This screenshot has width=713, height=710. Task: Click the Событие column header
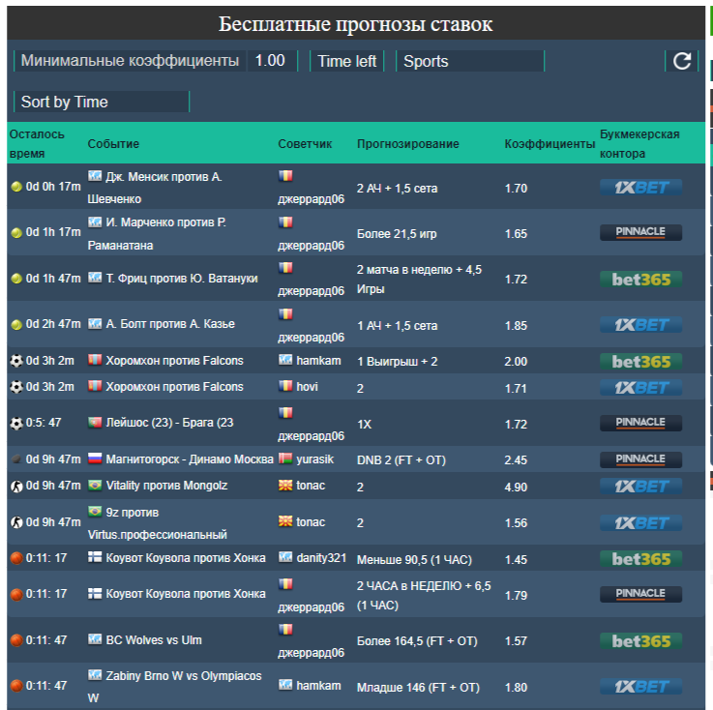tap(113, 143)
